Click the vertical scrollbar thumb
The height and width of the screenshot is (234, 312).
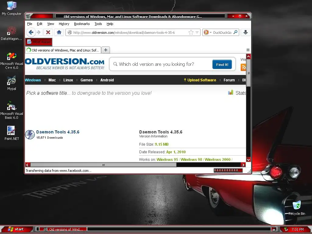(x=248, y=73)
